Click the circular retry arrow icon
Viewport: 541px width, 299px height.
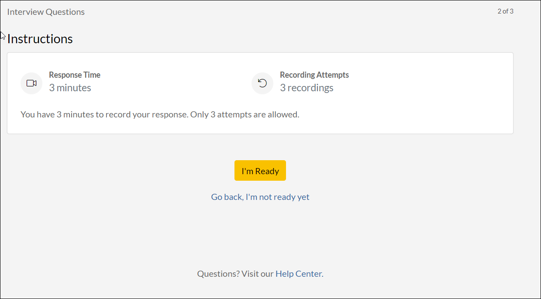click(262, 83)
